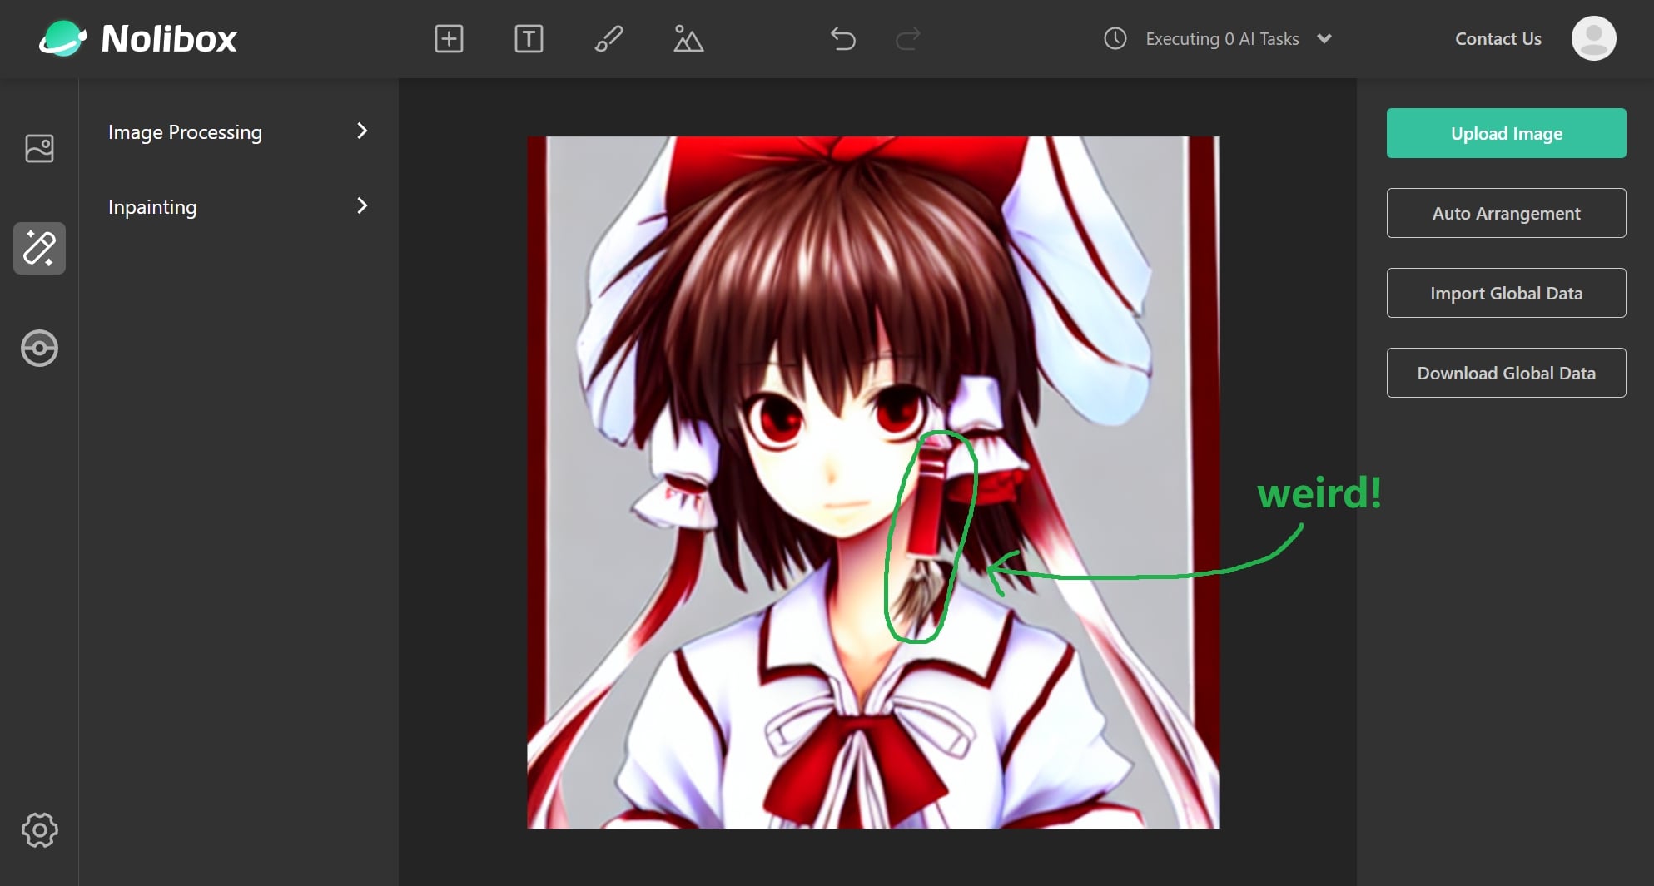Select the Text tool in top toolbar
1654x886 pixels.
coord(529,38)
